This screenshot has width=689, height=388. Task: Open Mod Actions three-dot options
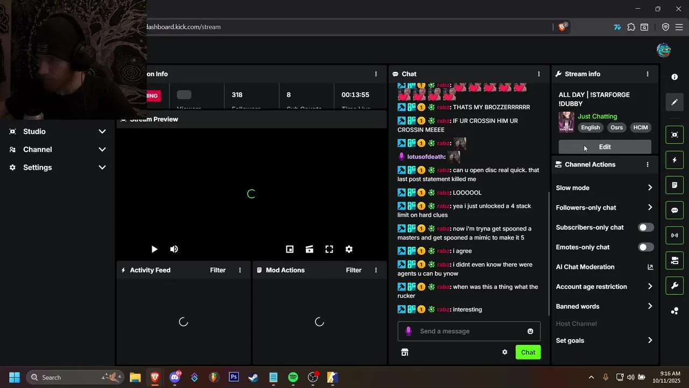(376, 270)
